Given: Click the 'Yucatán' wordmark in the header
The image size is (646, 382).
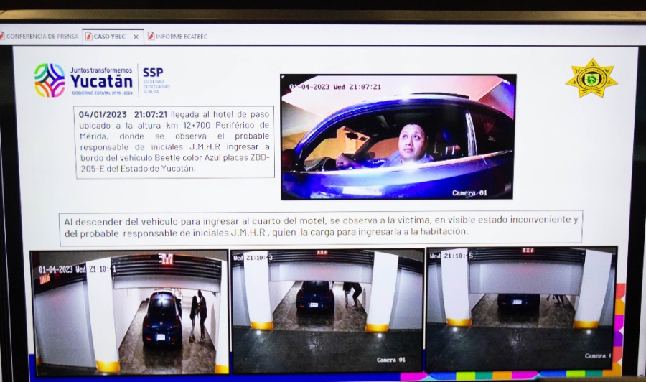Looking at the screenshot, I should (x=101, y=81).
